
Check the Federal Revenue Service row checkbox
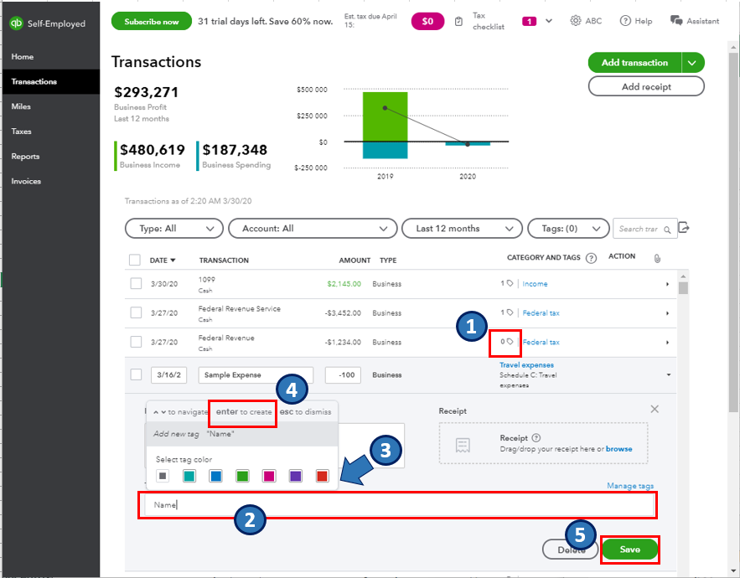pos(136,312)
